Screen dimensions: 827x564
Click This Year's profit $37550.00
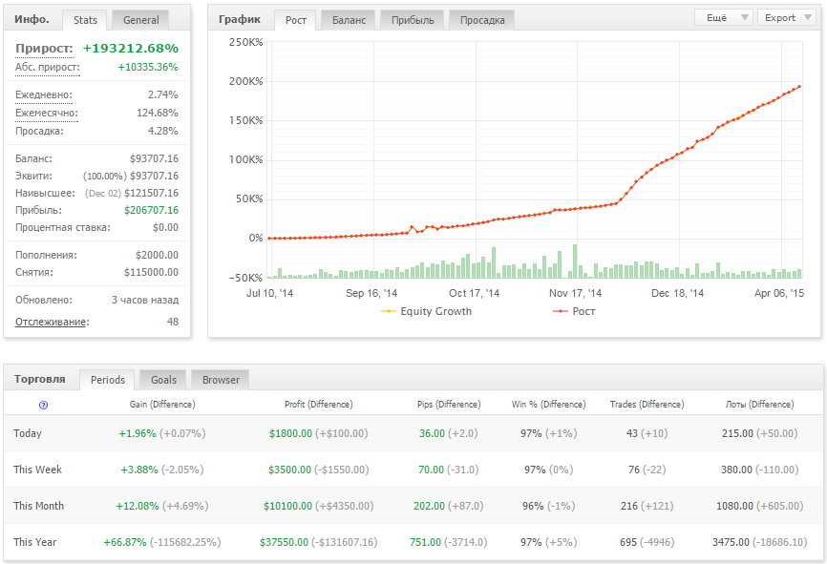(284, 543)
